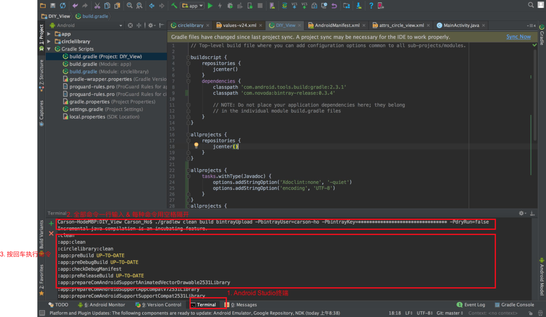Open Project Structure icon in toolbar
This screenshot has height=317, width=546.
point(347,6)
